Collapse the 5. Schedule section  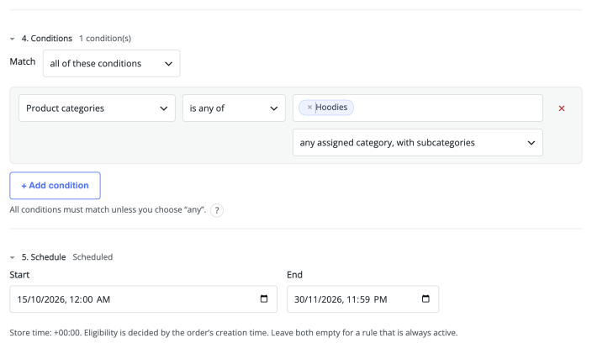point(12,257)
